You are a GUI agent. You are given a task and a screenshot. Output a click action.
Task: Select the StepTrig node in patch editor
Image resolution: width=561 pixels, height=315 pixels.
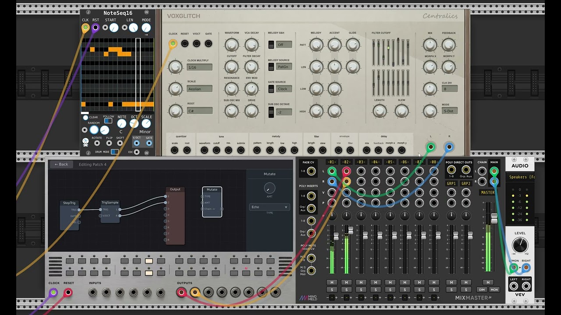(x=69, y=216)
